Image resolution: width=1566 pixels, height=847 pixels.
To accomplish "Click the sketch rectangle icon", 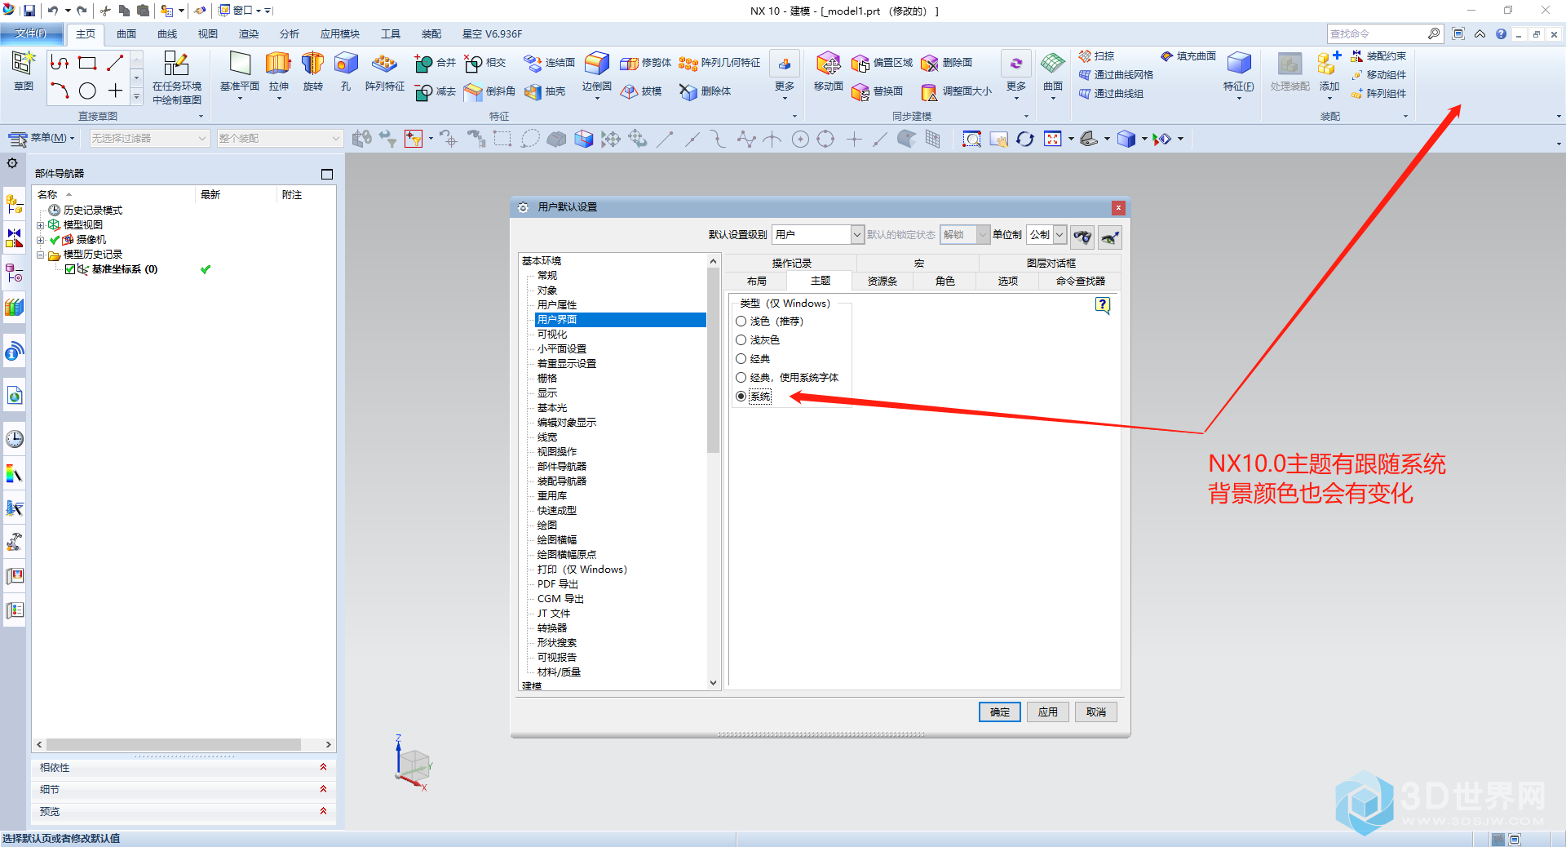I will click(87, 63).
